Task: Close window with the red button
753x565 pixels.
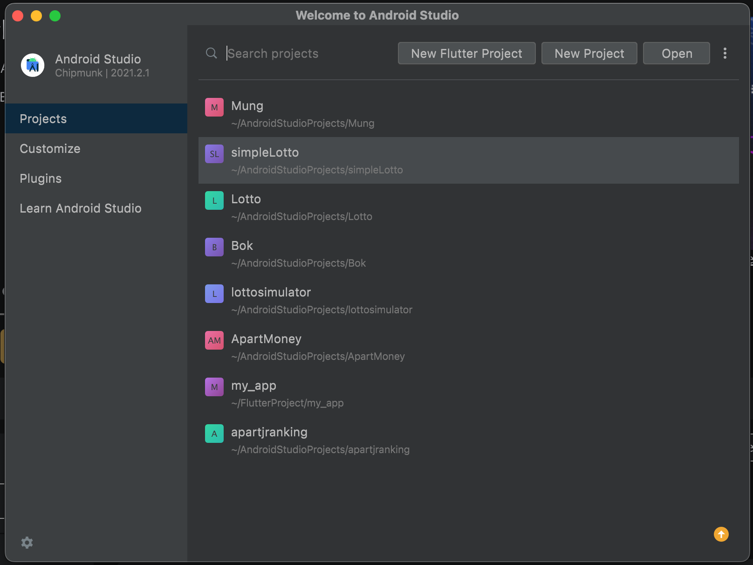Action: 18,16
